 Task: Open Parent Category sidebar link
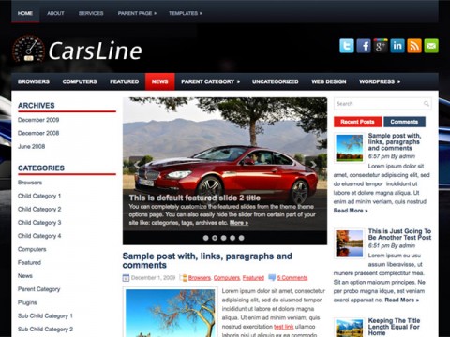[39, 289]
